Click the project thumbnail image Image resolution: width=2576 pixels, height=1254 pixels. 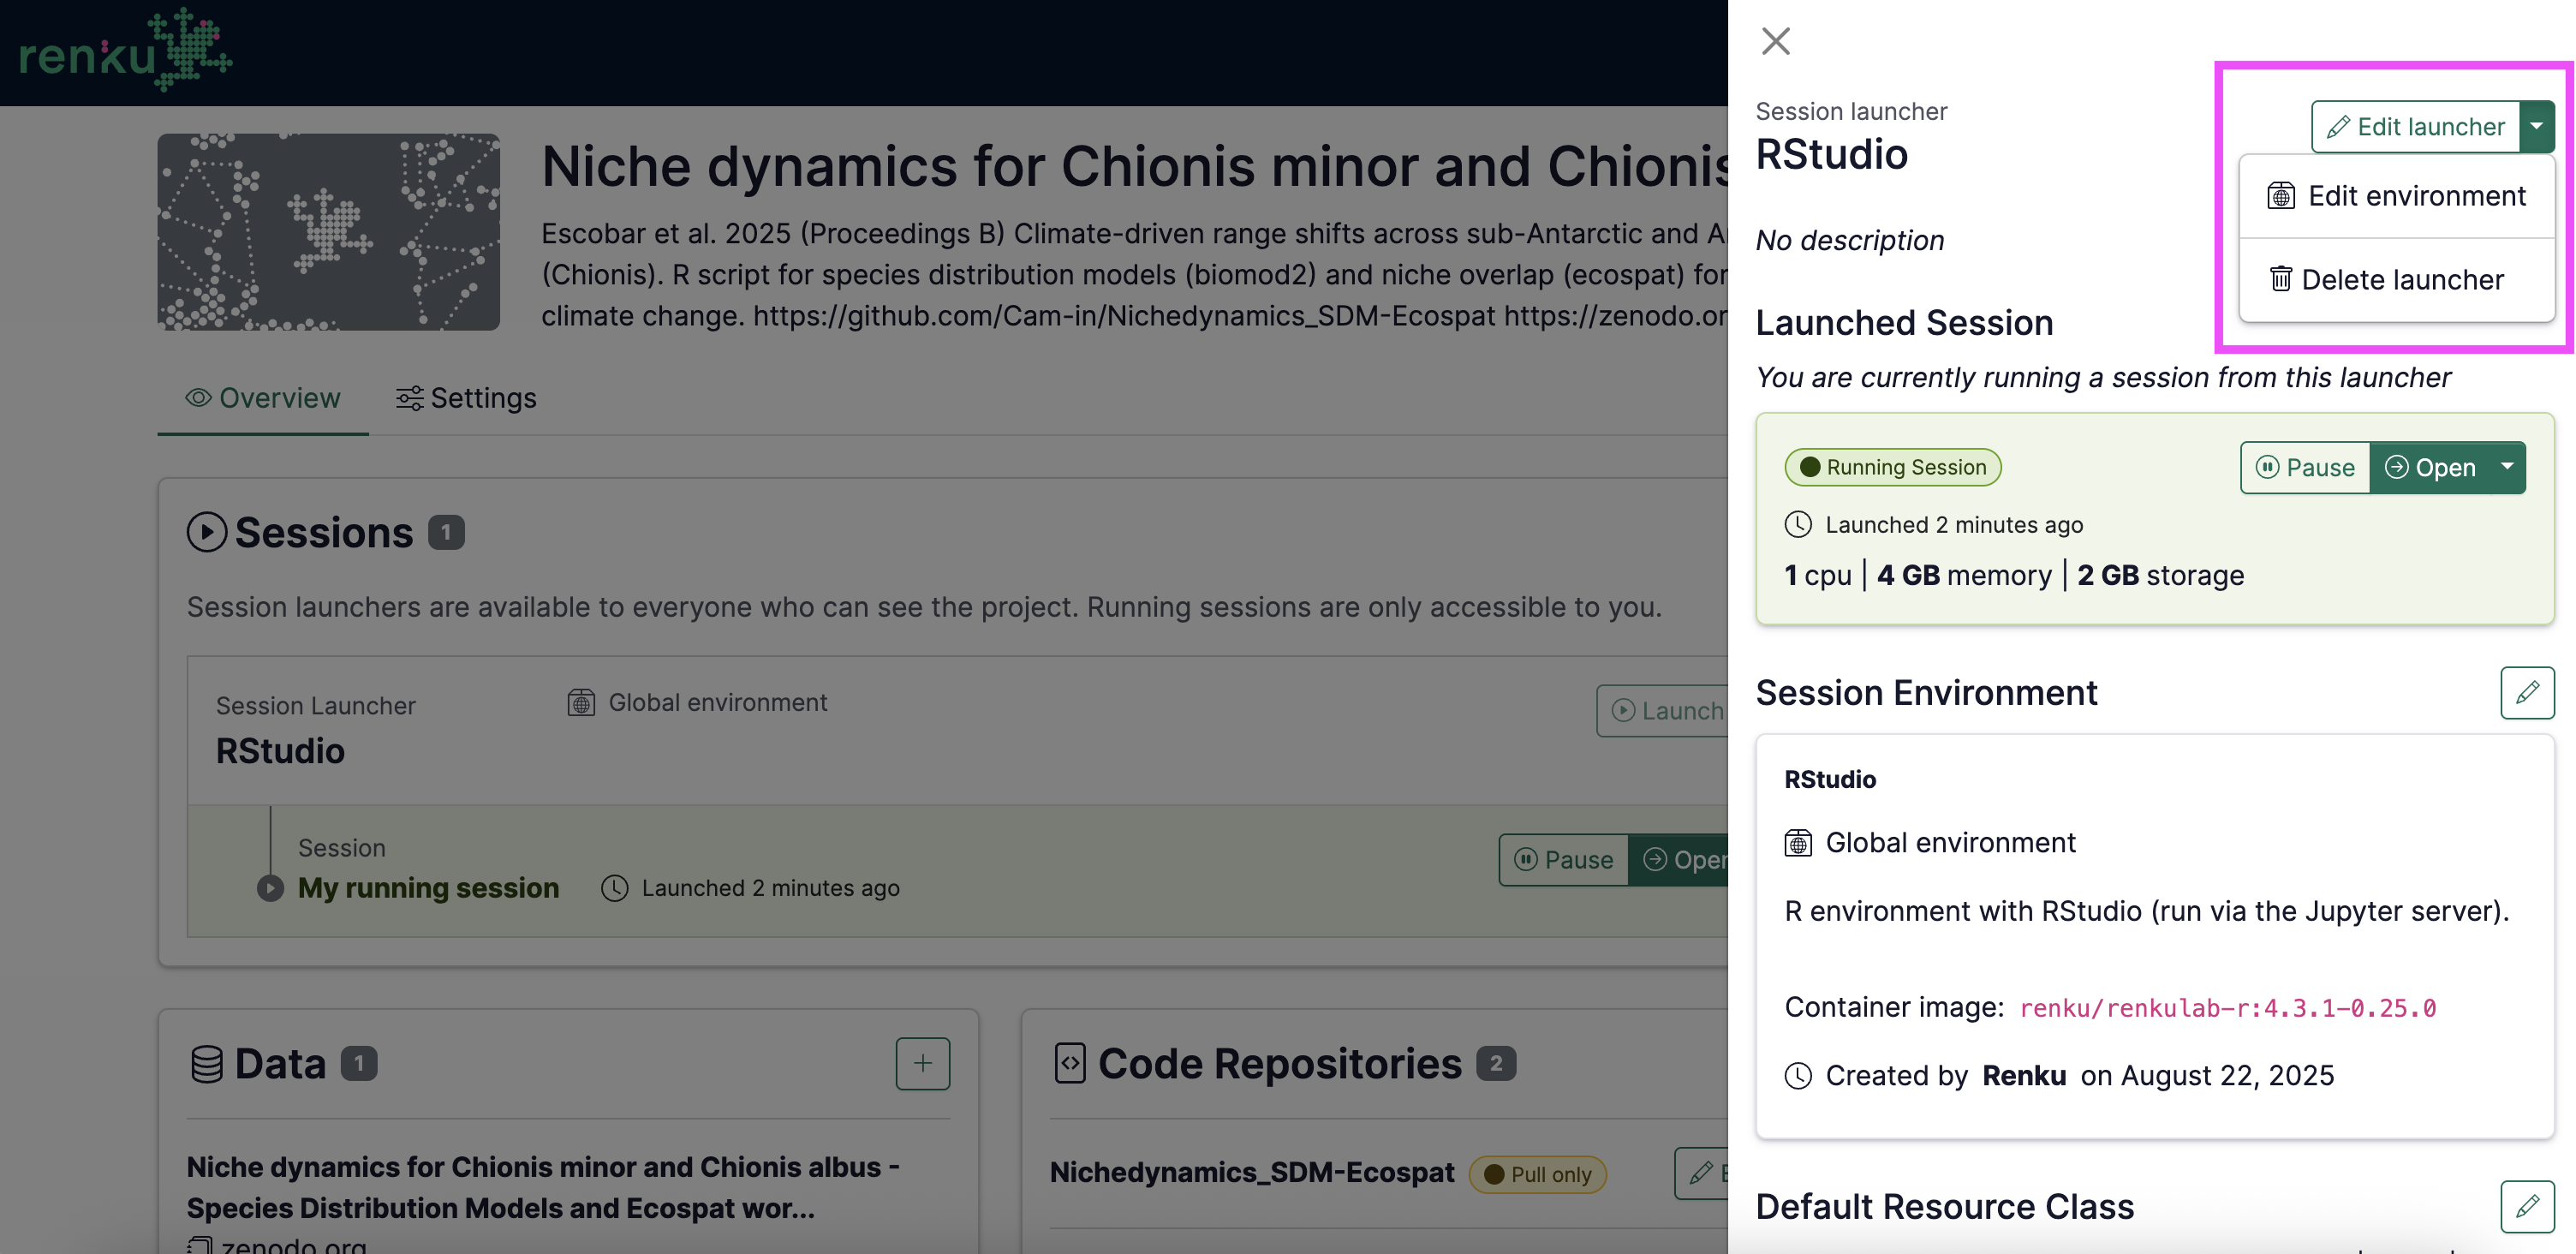[328, 232]
